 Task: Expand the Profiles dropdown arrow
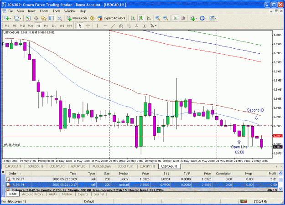(x=21, y=18)
